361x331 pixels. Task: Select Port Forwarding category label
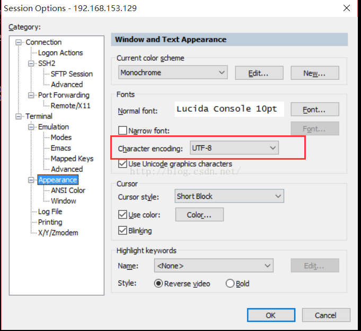[64, 95]
